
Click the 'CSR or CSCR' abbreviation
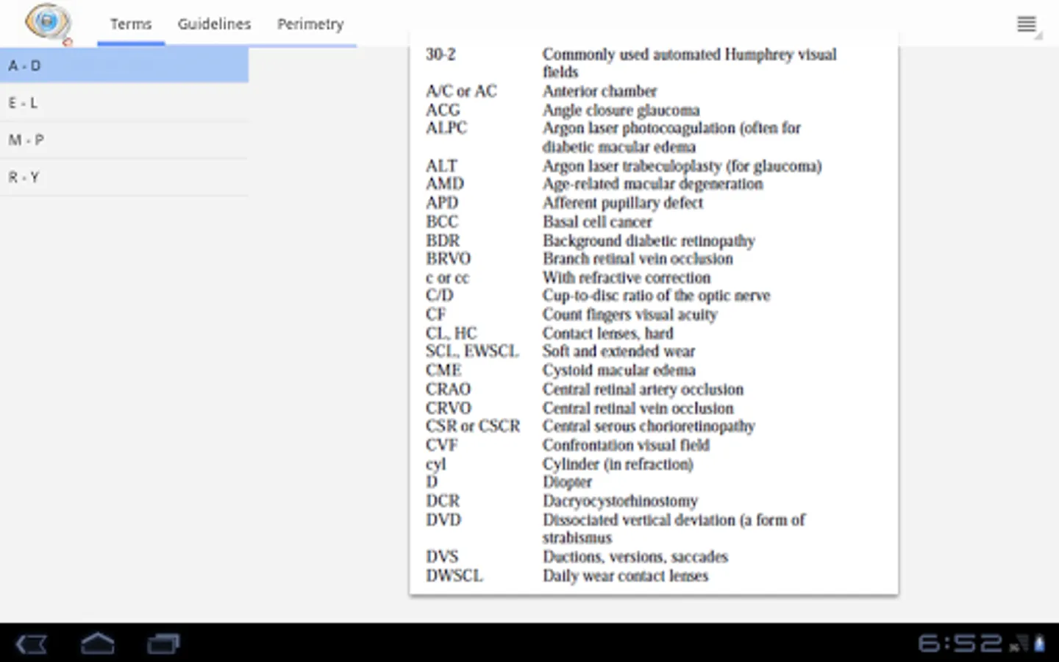[473, 427]
